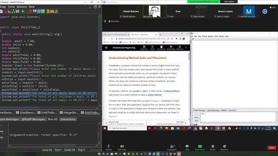Click the yellow folder icon in jGRASP toolbar
This screenshot has height=156, width=278.
click(x=52, y=11)
